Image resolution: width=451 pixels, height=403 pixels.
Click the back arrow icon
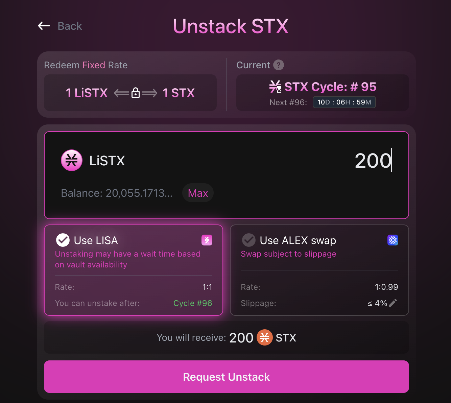[44, 26]
